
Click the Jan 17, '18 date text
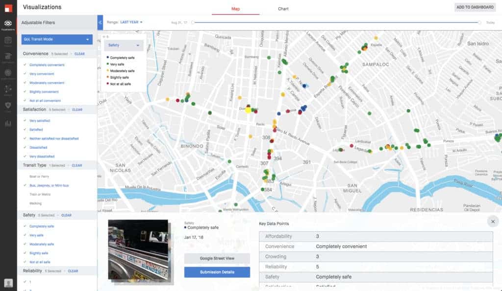(x=194, y=237)
